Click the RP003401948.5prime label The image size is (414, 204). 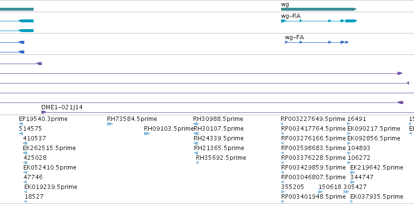(313, 197)
